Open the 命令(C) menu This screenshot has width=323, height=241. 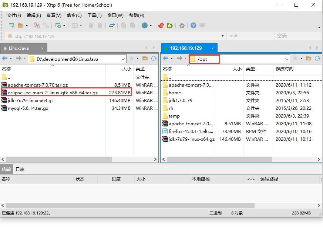[x=74, y=15]
